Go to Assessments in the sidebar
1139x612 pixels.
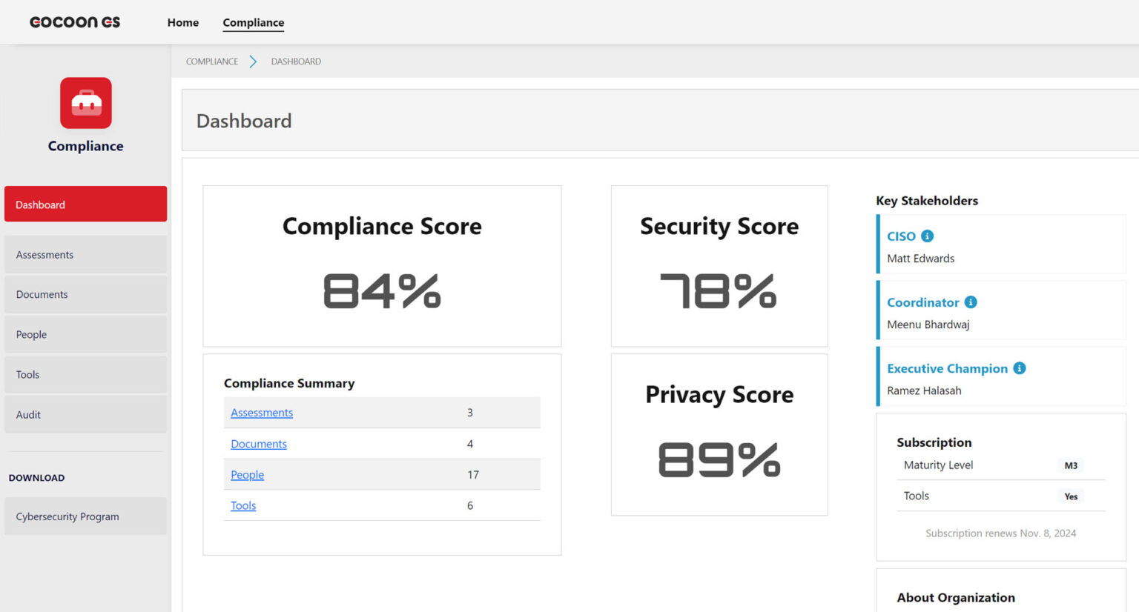pyautogui.click(x=85, y=255)
